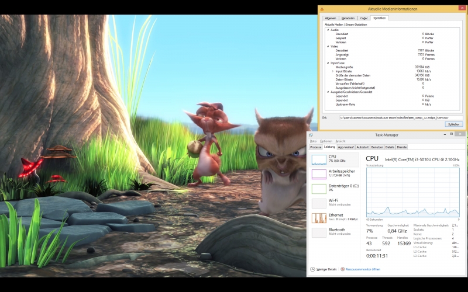Screen dimensions: 468x292
Task: Expand the Input-Bitrate row arrow
Action: point(333,71)
